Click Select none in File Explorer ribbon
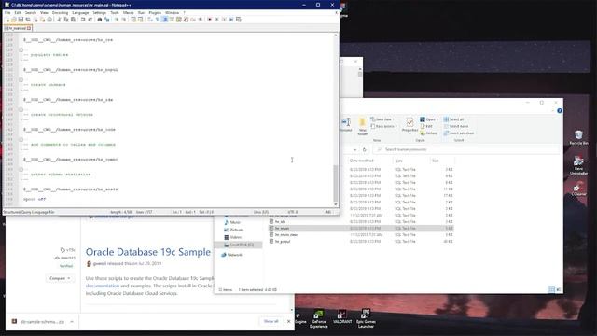This screenshot has height=336, width=597. click(456, 127)
